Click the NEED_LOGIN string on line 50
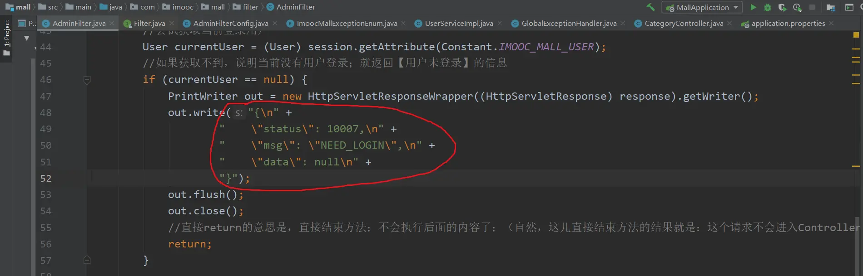Viewport: 863px width, 276px height. click(x=352, y=145)
